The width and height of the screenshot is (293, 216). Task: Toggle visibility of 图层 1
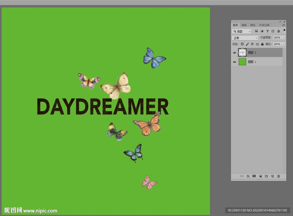pyautogui.click(x=235, y=62)
